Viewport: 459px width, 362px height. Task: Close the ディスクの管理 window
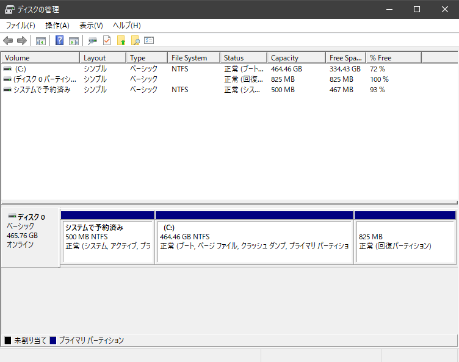pos(444,9)
